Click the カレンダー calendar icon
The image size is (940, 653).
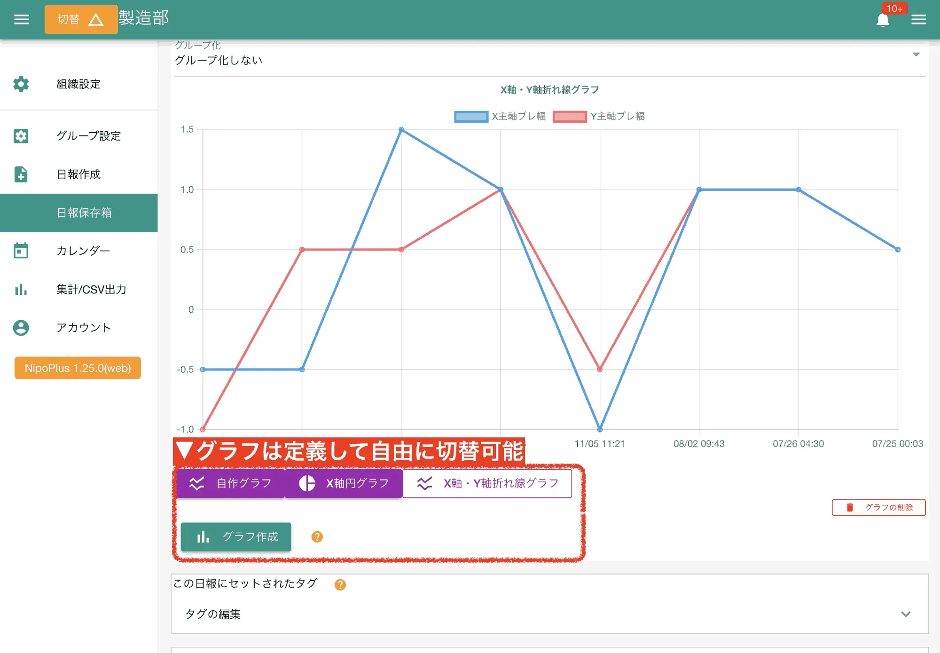21,251
